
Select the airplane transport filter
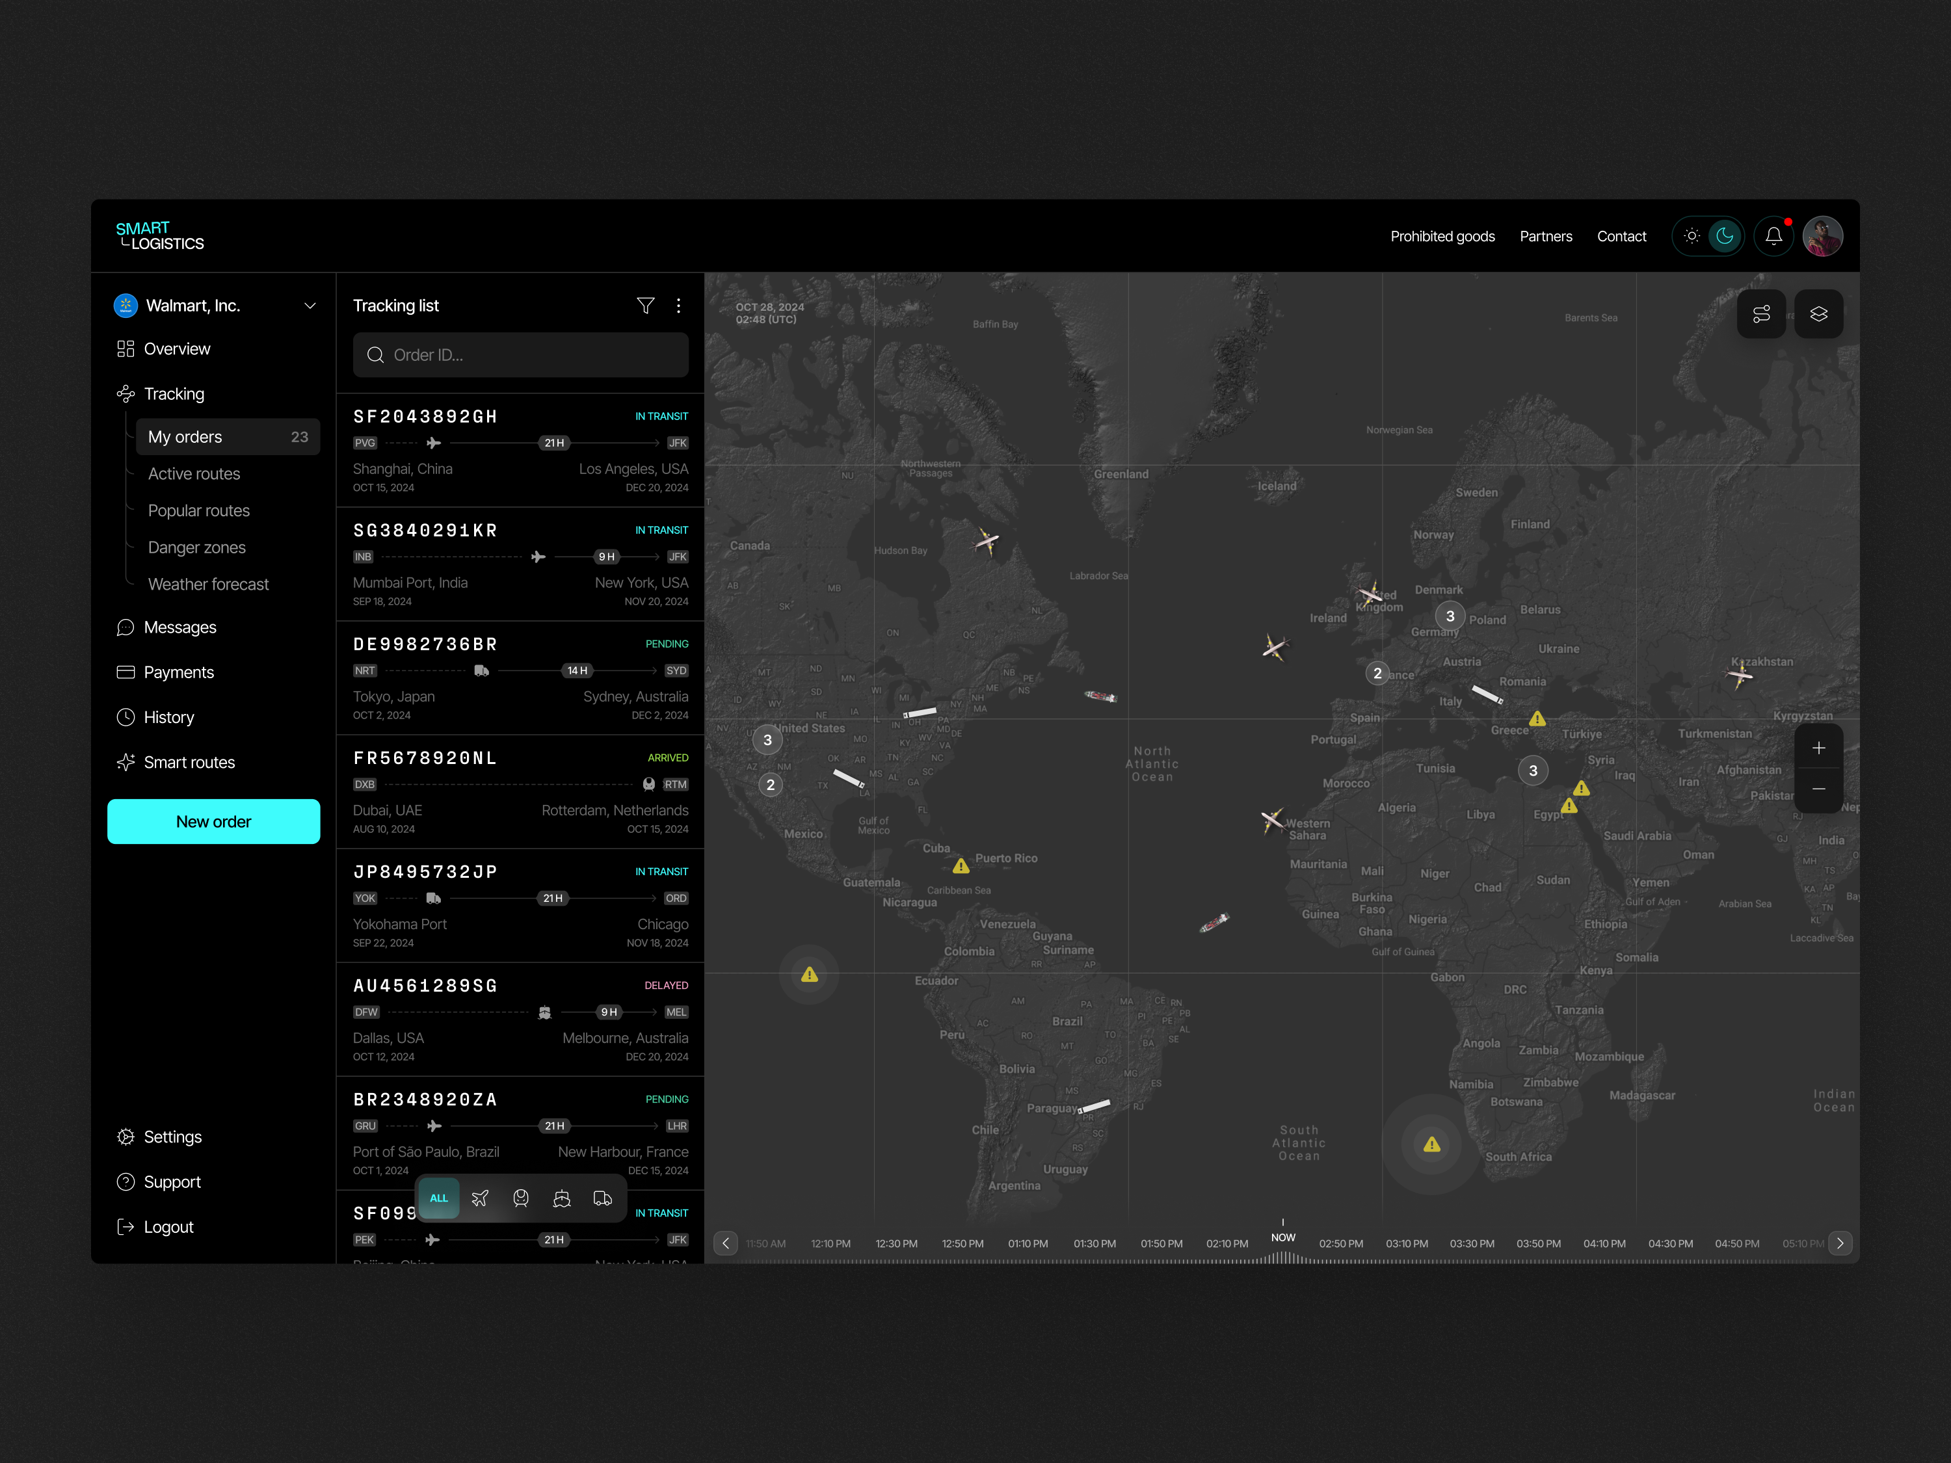pyautogui.click(x=481, y=1198)
